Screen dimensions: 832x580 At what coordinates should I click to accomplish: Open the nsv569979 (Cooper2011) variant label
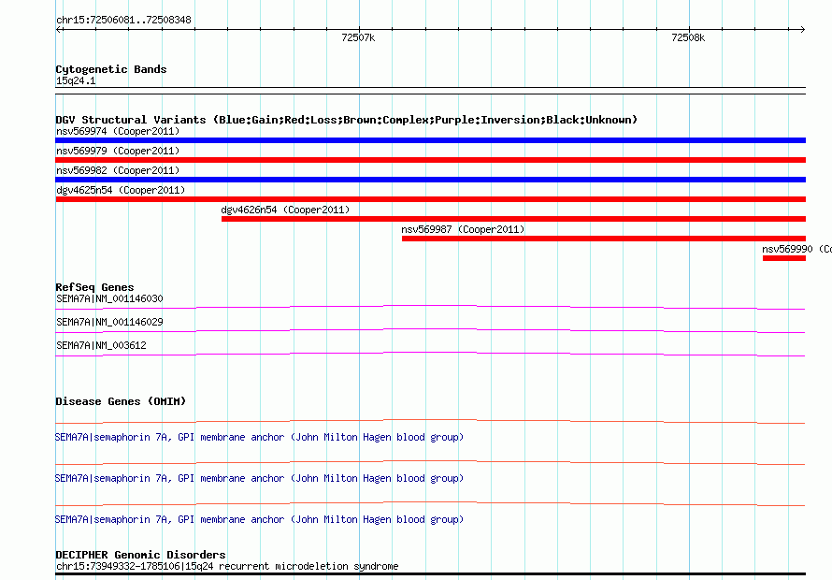point(118,151)
